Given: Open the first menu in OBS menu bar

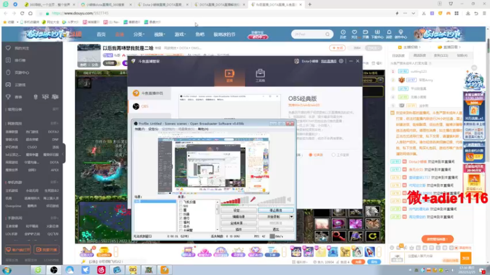Looking at the screenshot, I should [140, 129].
